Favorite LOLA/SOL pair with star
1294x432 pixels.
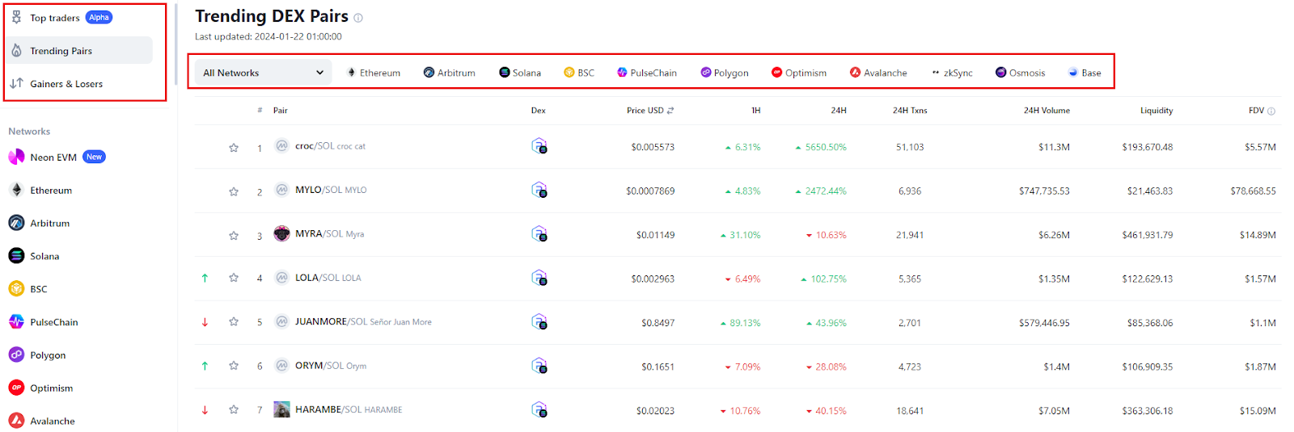click(234, 278)
